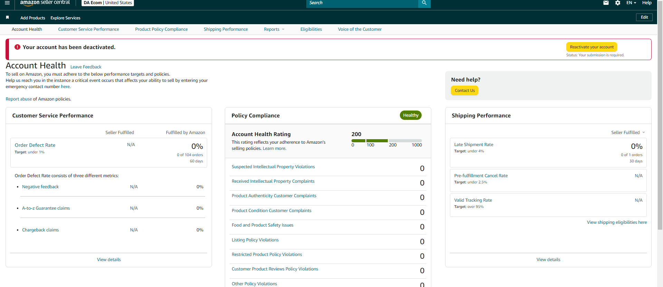
Task: Click the bookmark flag icon
Action: (7, 17)
